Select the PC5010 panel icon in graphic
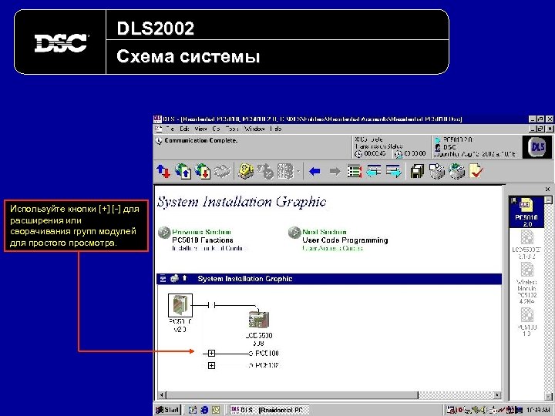 point(180,305)
